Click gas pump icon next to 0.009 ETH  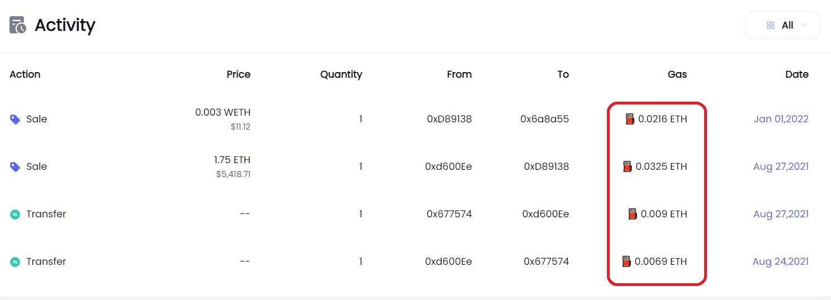[633, 214]
